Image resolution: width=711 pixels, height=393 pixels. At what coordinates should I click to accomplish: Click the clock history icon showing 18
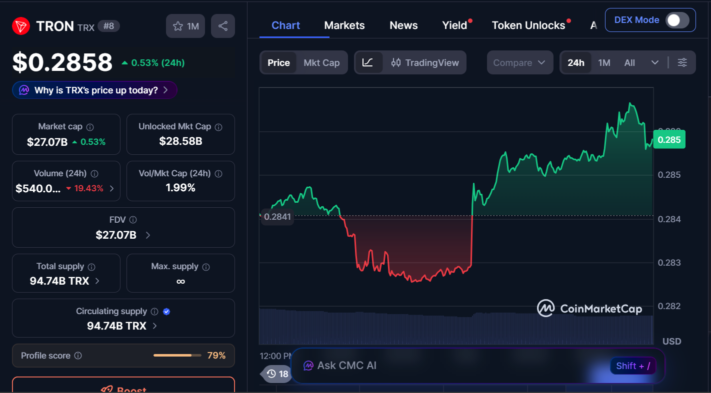click(x=272, y=374)
